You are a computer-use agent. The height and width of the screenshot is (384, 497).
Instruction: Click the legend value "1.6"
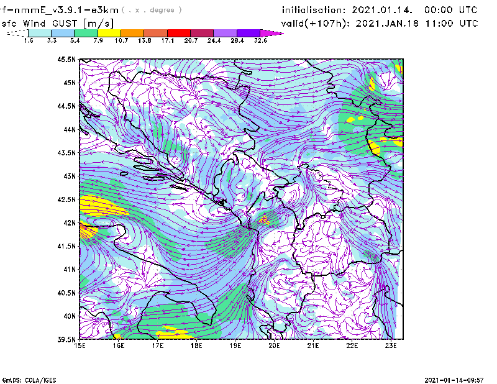(x=29, y=40)
